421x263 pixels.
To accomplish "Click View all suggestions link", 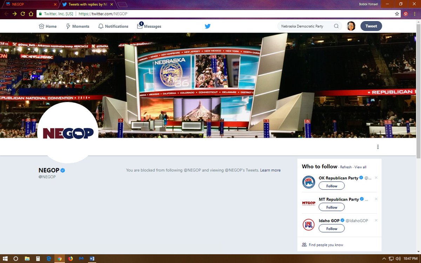I will pyautogui.click(x=360, y=167).
